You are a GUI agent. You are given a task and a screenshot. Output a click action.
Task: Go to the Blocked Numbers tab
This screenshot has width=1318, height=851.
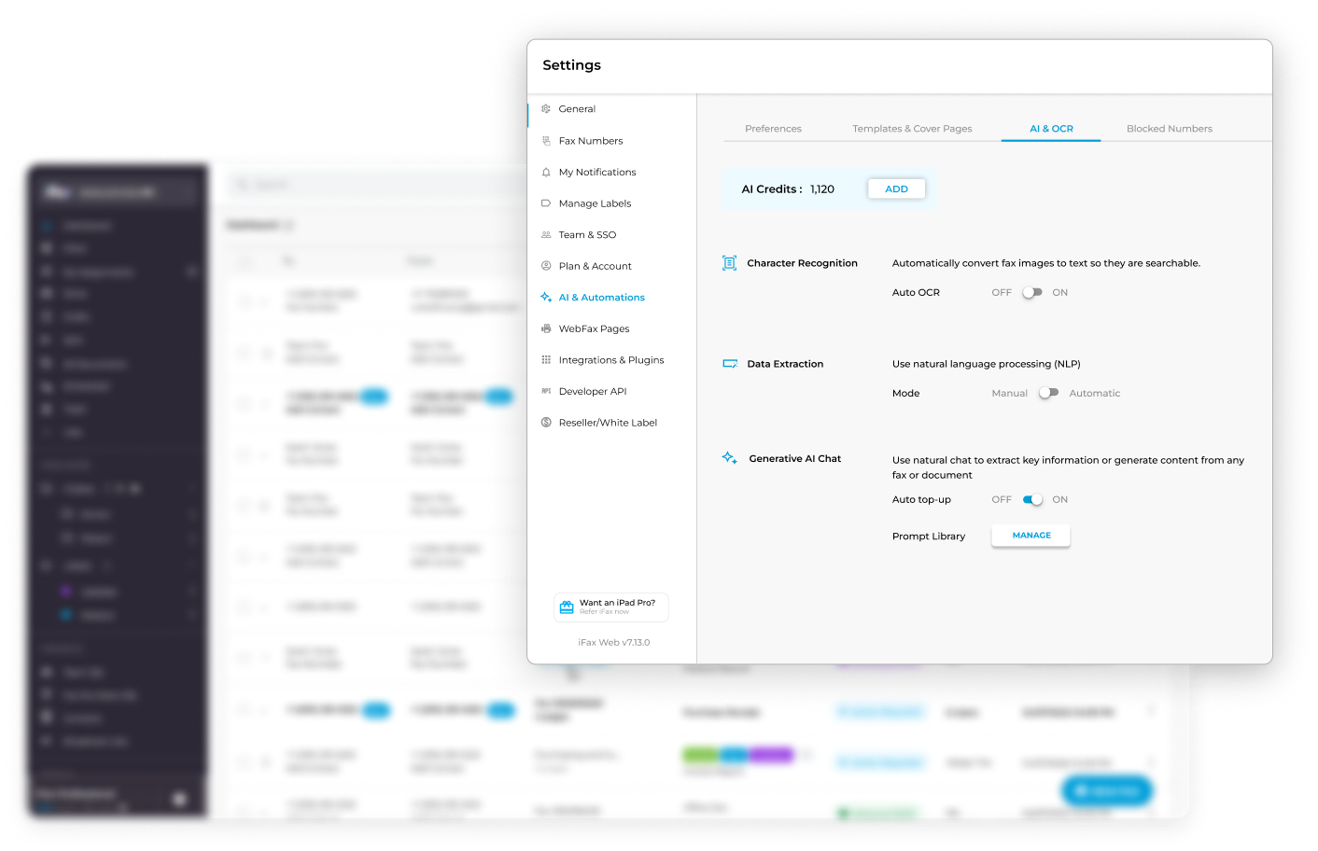[x=1170, y=129]
